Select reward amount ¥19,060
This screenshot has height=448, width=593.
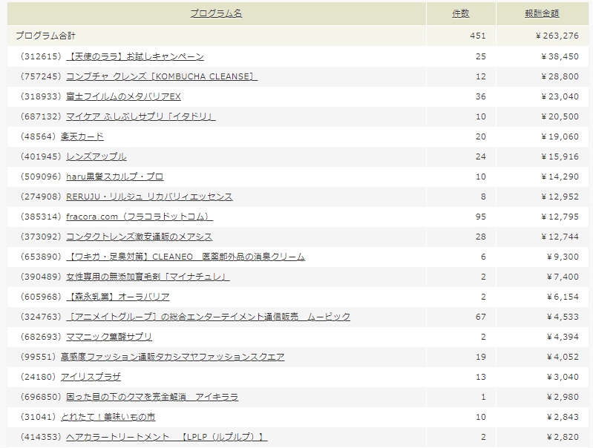pos(560,137)
